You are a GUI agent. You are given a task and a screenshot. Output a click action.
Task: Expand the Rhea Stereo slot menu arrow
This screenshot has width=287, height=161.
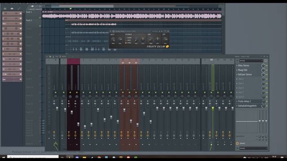tap(237, 65)
